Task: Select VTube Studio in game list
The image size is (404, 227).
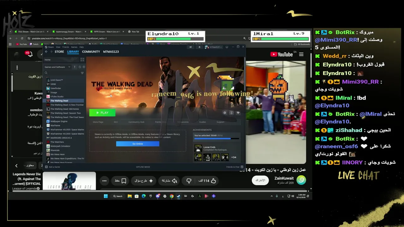Action: pos(65,96)
